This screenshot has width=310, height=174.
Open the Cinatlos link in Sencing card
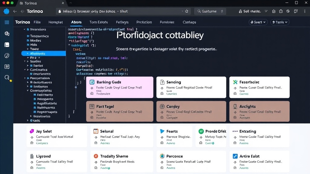pos(172,94)
